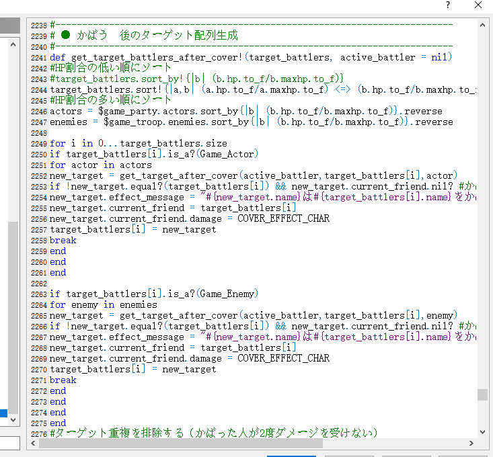Click the code editor scroll-up arrow

point(482,25)
